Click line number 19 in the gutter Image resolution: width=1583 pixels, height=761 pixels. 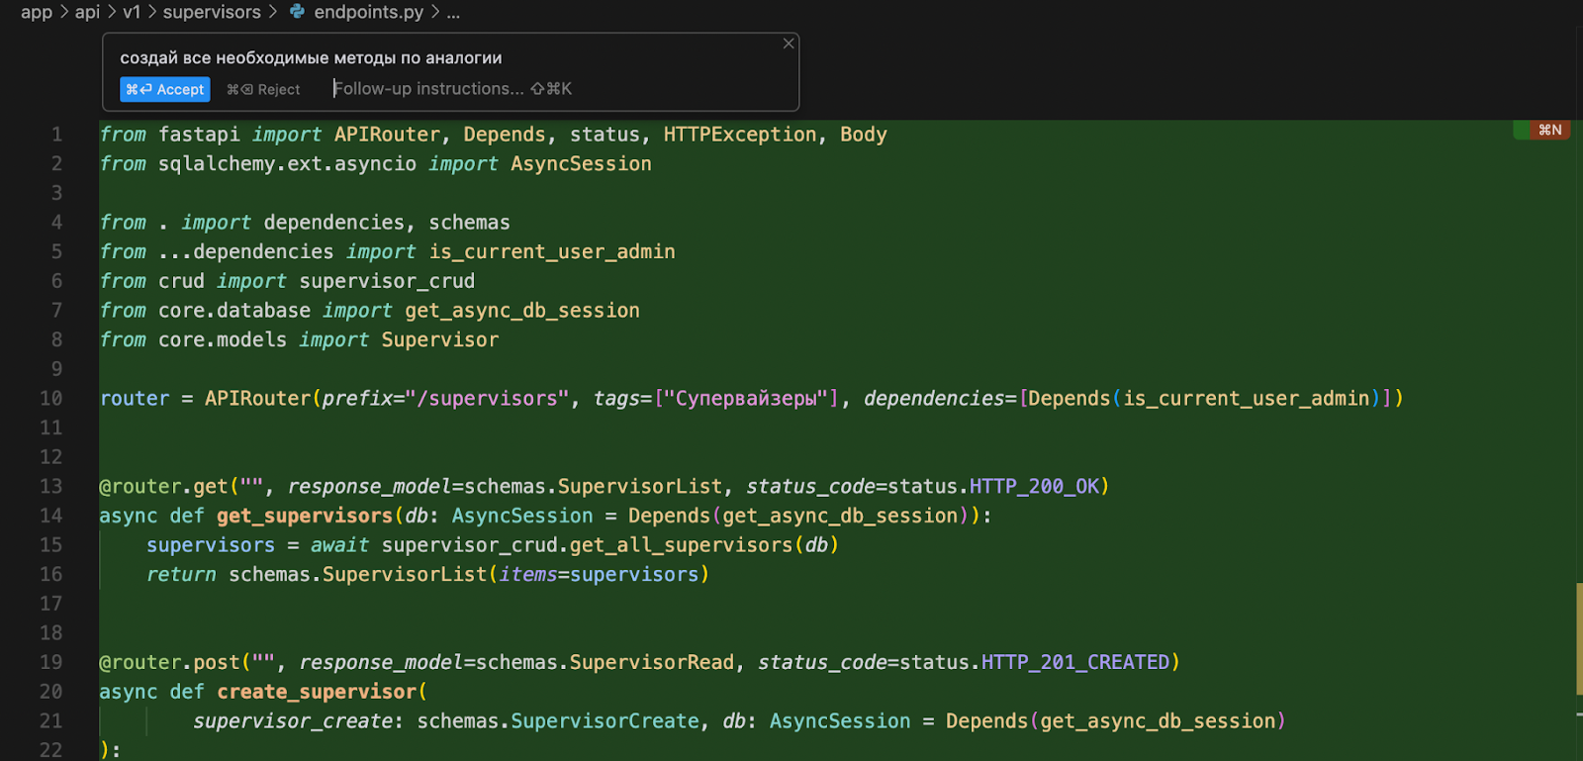tap(51, 662)
